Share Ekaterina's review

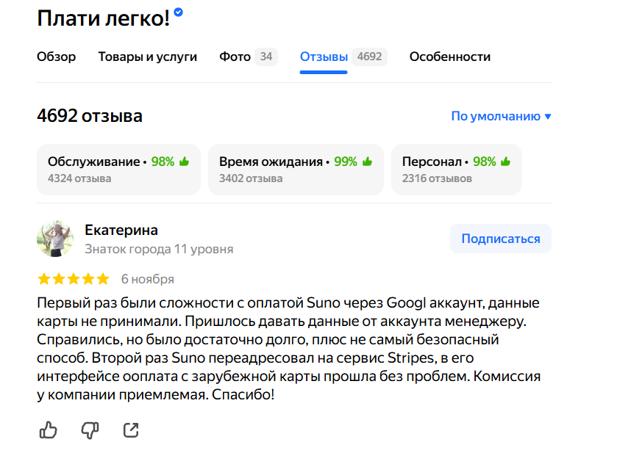(131, 430)
